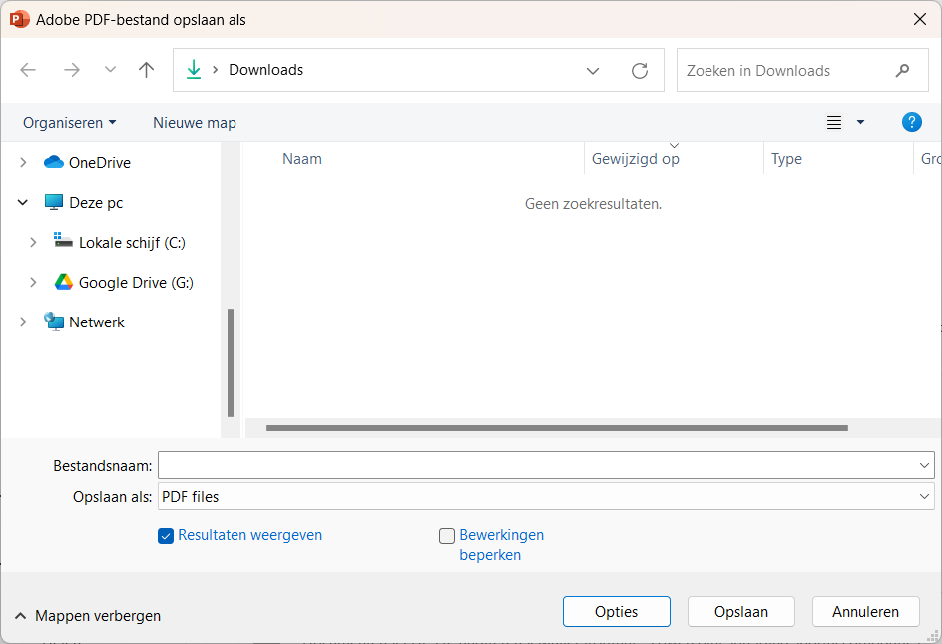The height and width of the screenshot is (644, 942).
Task: Open recent locations chevron beside forward arrow
Action: 110,70
